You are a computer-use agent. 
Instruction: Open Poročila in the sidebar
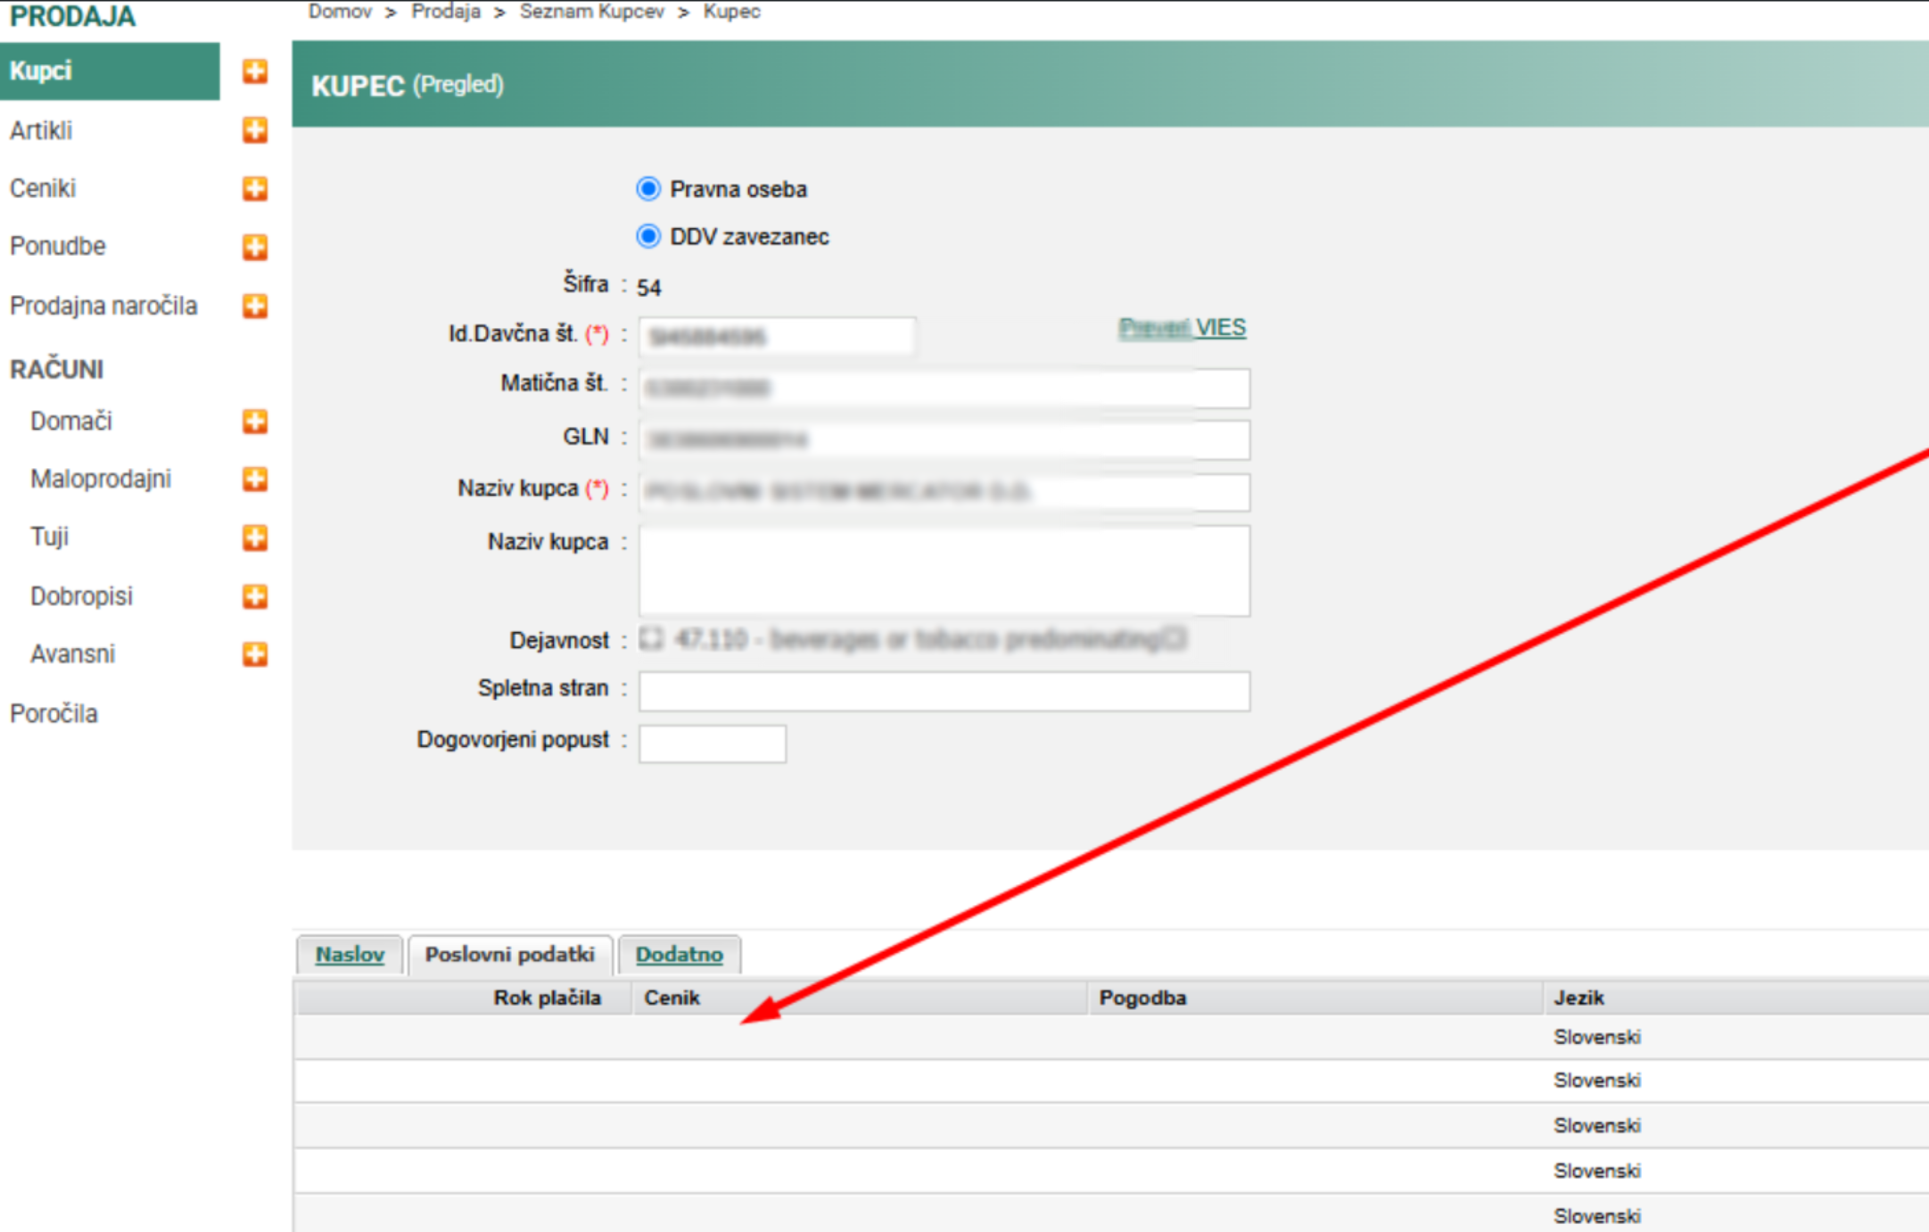point(54,713)
